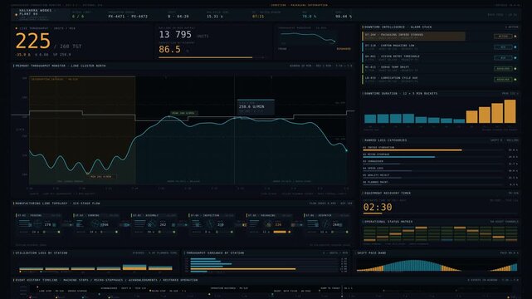The width and height of the screenshot is (532, 299).
Task: Click the plant name status dot icon
Action: point(17,15)
